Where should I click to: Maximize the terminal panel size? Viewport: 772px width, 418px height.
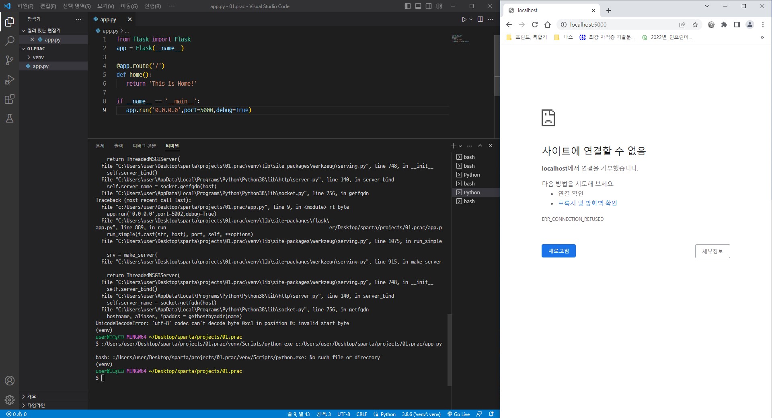point(480,146)
